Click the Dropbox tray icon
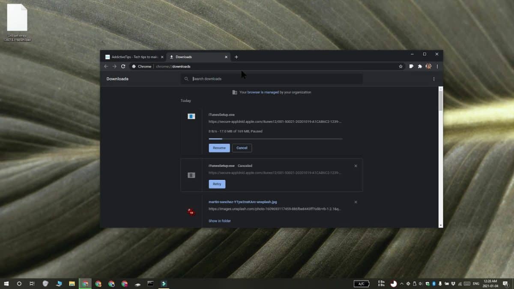Viewport: 514px width, 289px height. pyautogui.click(x=453, y=283)
